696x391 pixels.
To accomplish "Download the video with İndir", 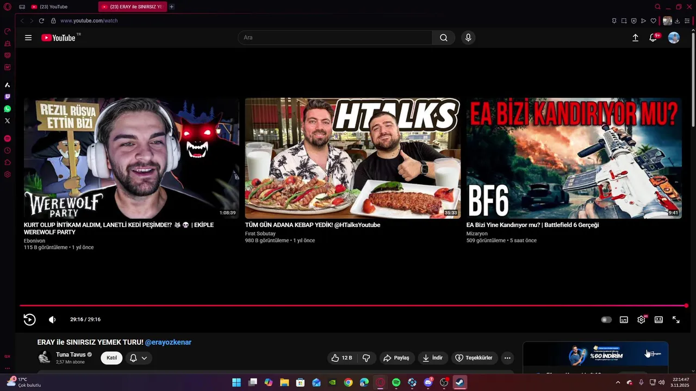I will (x=433, y=358).
